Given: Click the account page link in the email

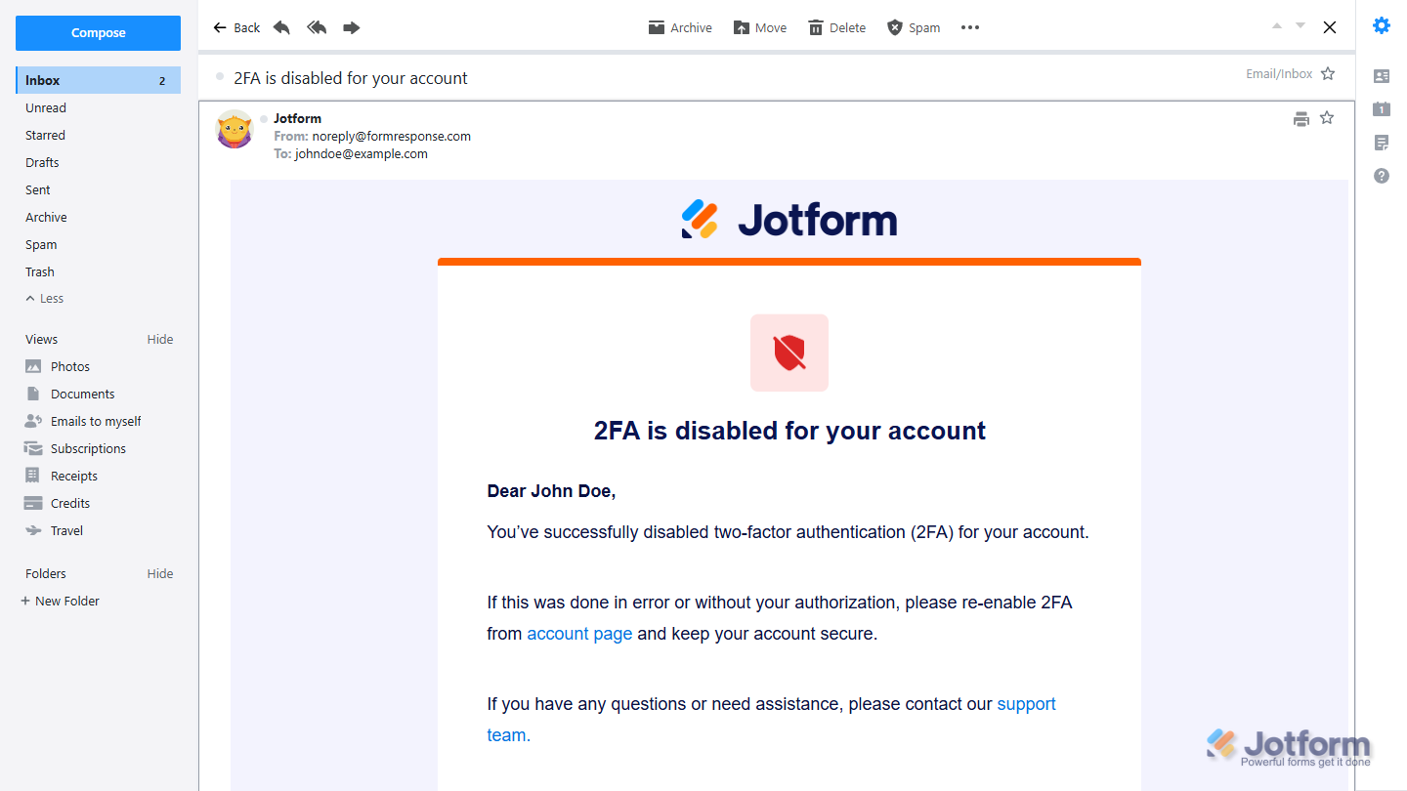Looking at the screenshot, I should tap(579, 633).
